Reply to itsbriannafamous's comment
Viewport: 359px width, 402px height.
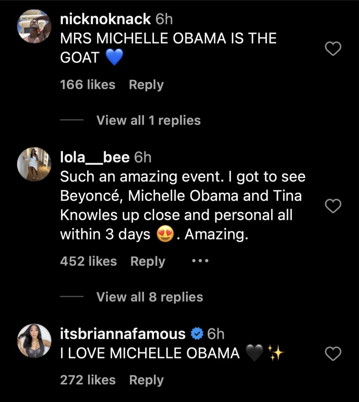pos(146,380)
